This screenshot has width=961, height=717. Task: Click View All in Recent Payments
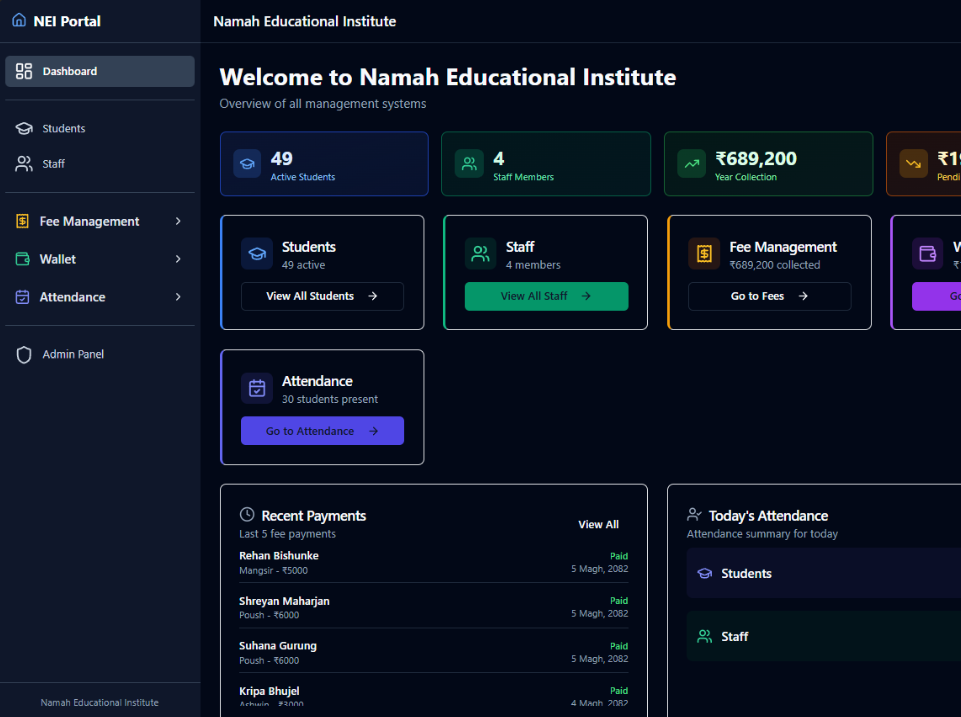point(598,524)
